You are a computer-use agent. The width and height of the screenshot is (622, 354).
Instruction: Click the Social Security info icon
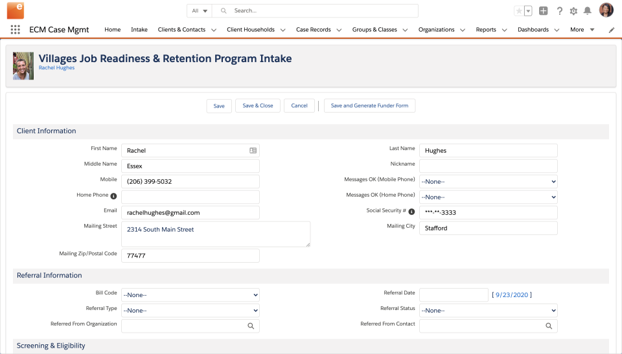pyautogui.click(x=411, y=212)
